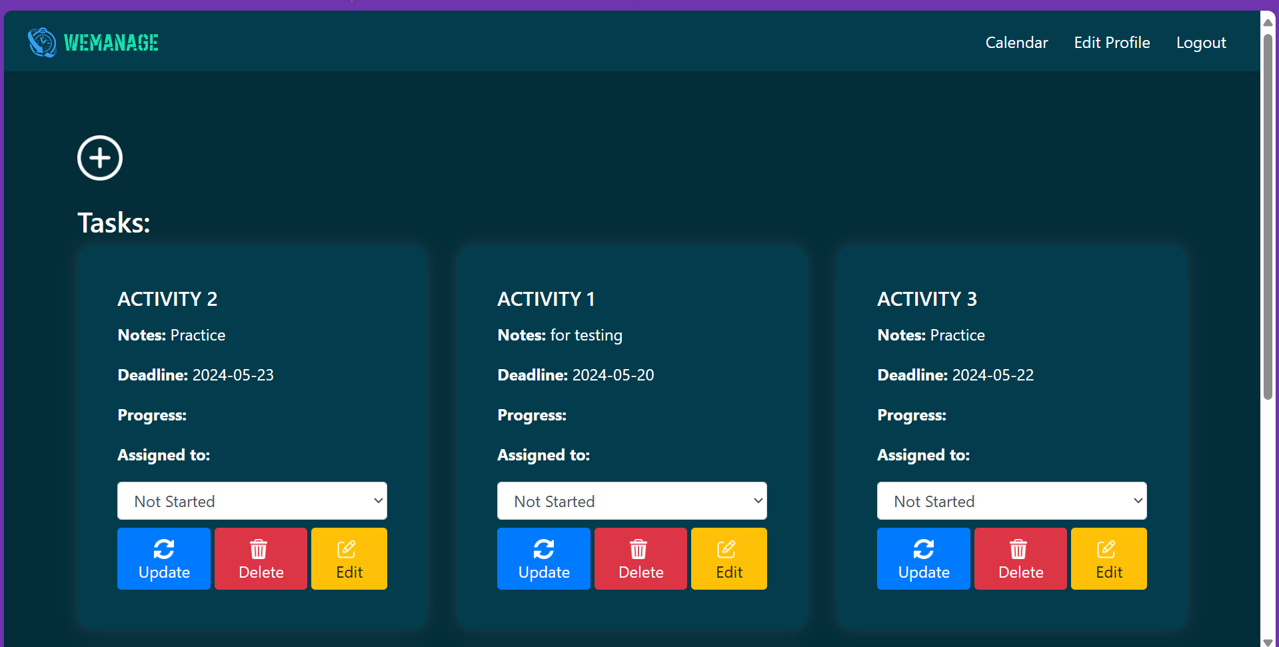Image resolution: width=1279 pixels, height=647 pixels.
Task: Open Edit Profile from the navbar
Action: (1111, 42)
